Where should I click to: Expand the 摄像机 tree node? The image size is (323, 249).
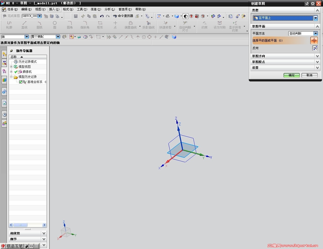11,72
